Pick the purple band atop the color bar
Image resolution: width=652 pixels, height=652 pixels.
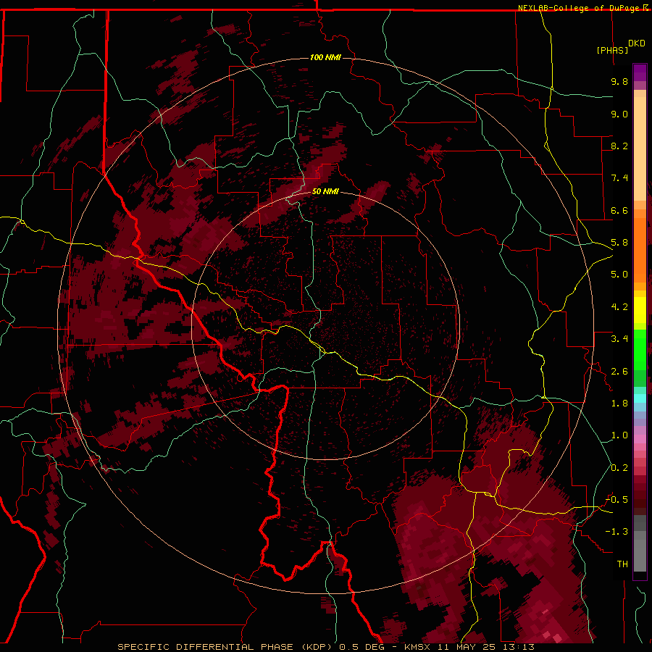[640, 72]
